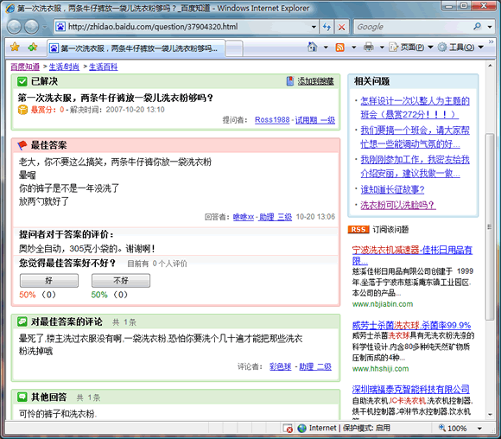Go forward with the browser Forward arrow
This screenshot has width=501, height=439.
(32, 27)
